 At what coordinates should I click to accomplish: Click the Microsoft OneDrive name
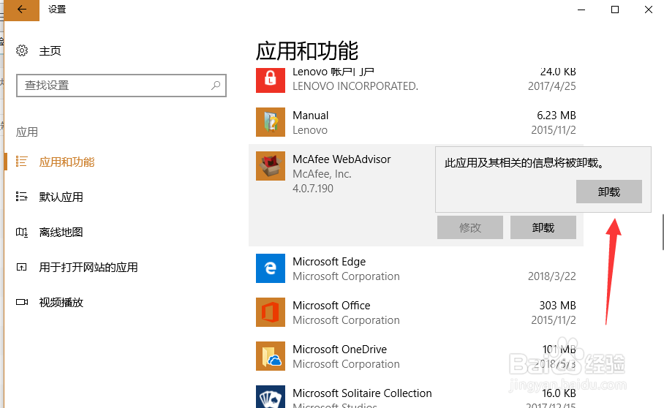(339, 350)
